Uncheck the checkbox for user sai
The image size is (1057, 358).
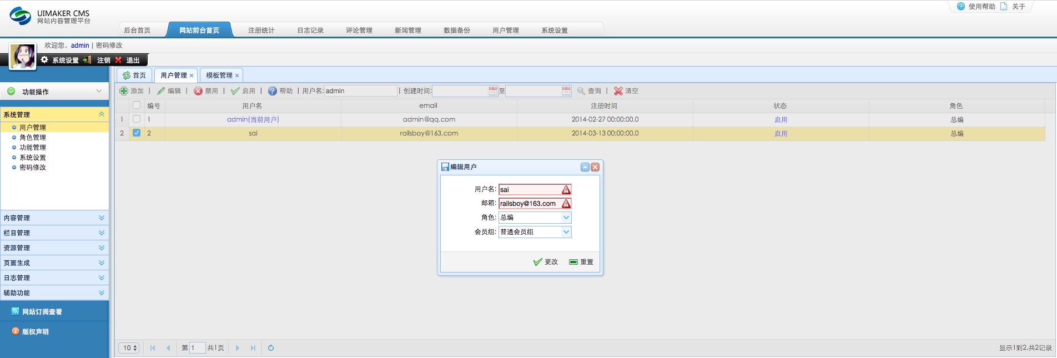pos(137,133)
